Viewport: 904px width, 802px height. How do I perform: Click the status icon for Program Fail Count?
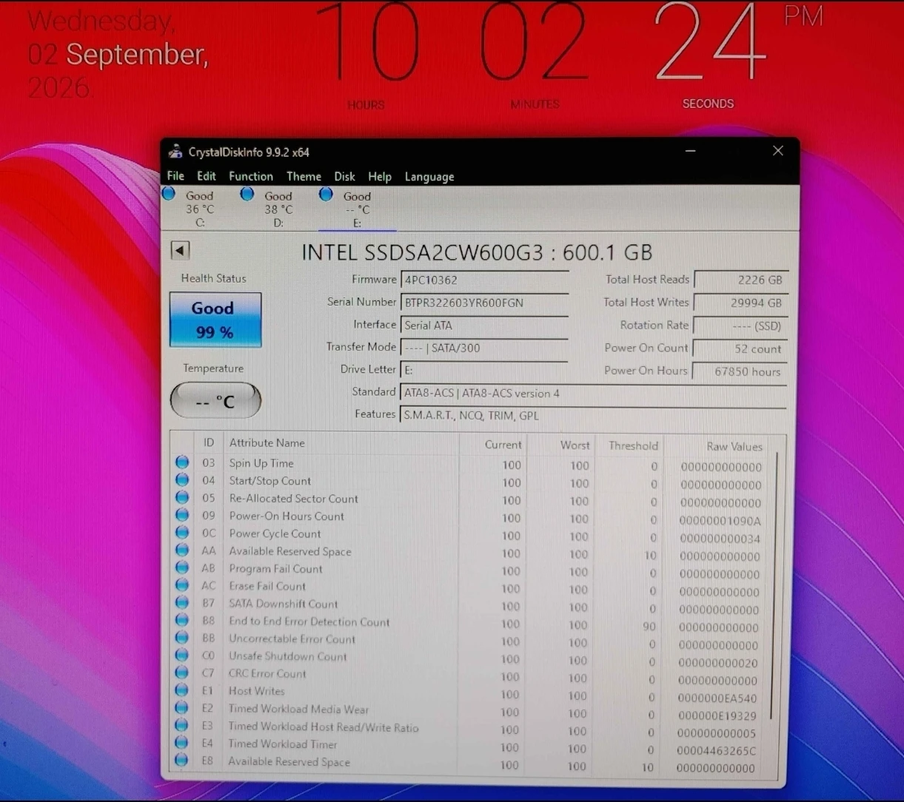pos(182,567)
